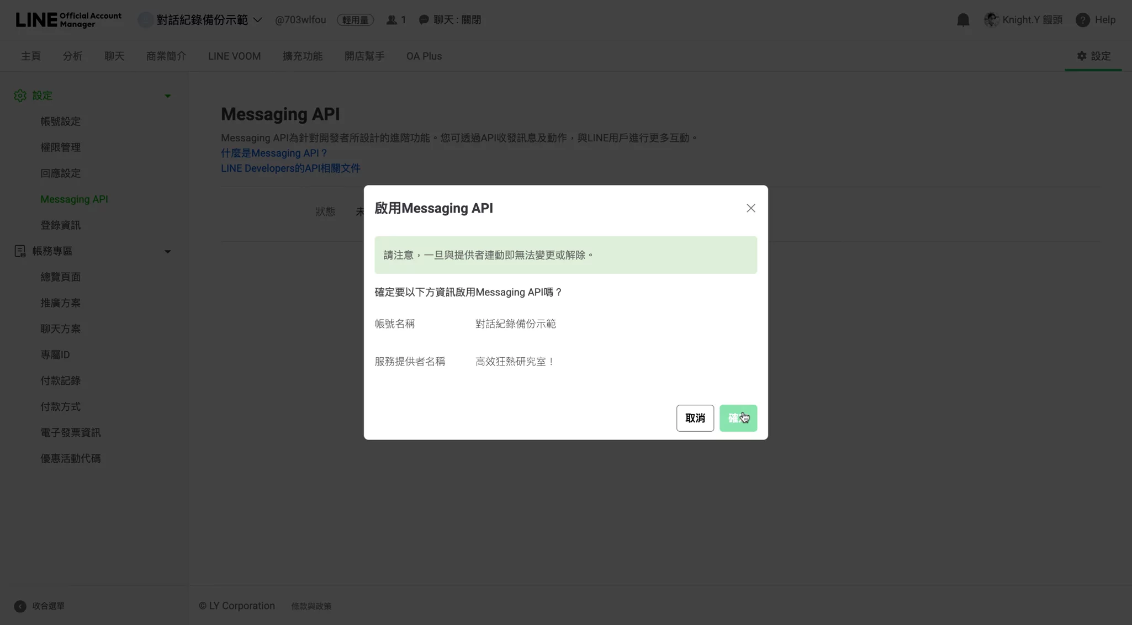Open the Help question mark icon
The image size is (1132, 625).
point(1082,20)
